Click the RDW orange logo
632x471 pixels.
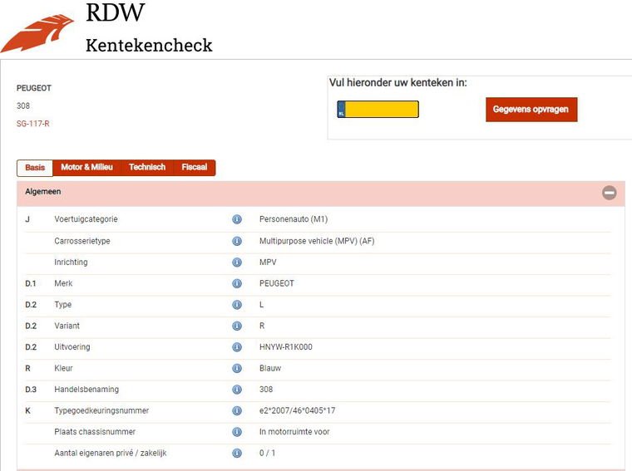point(37,34)
